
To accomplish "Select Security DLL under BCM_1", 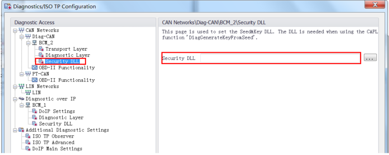I will click(55, 123).
